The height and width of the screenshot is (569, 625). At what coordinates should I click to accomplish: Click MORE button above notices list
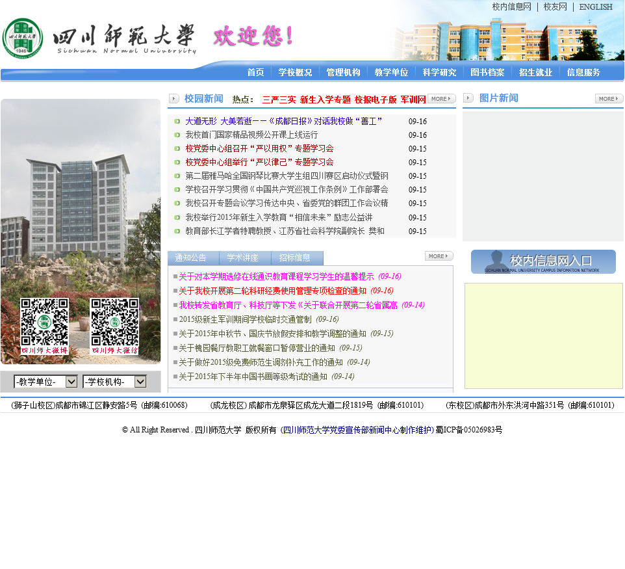pyautogui.click(x=439, y=256)
